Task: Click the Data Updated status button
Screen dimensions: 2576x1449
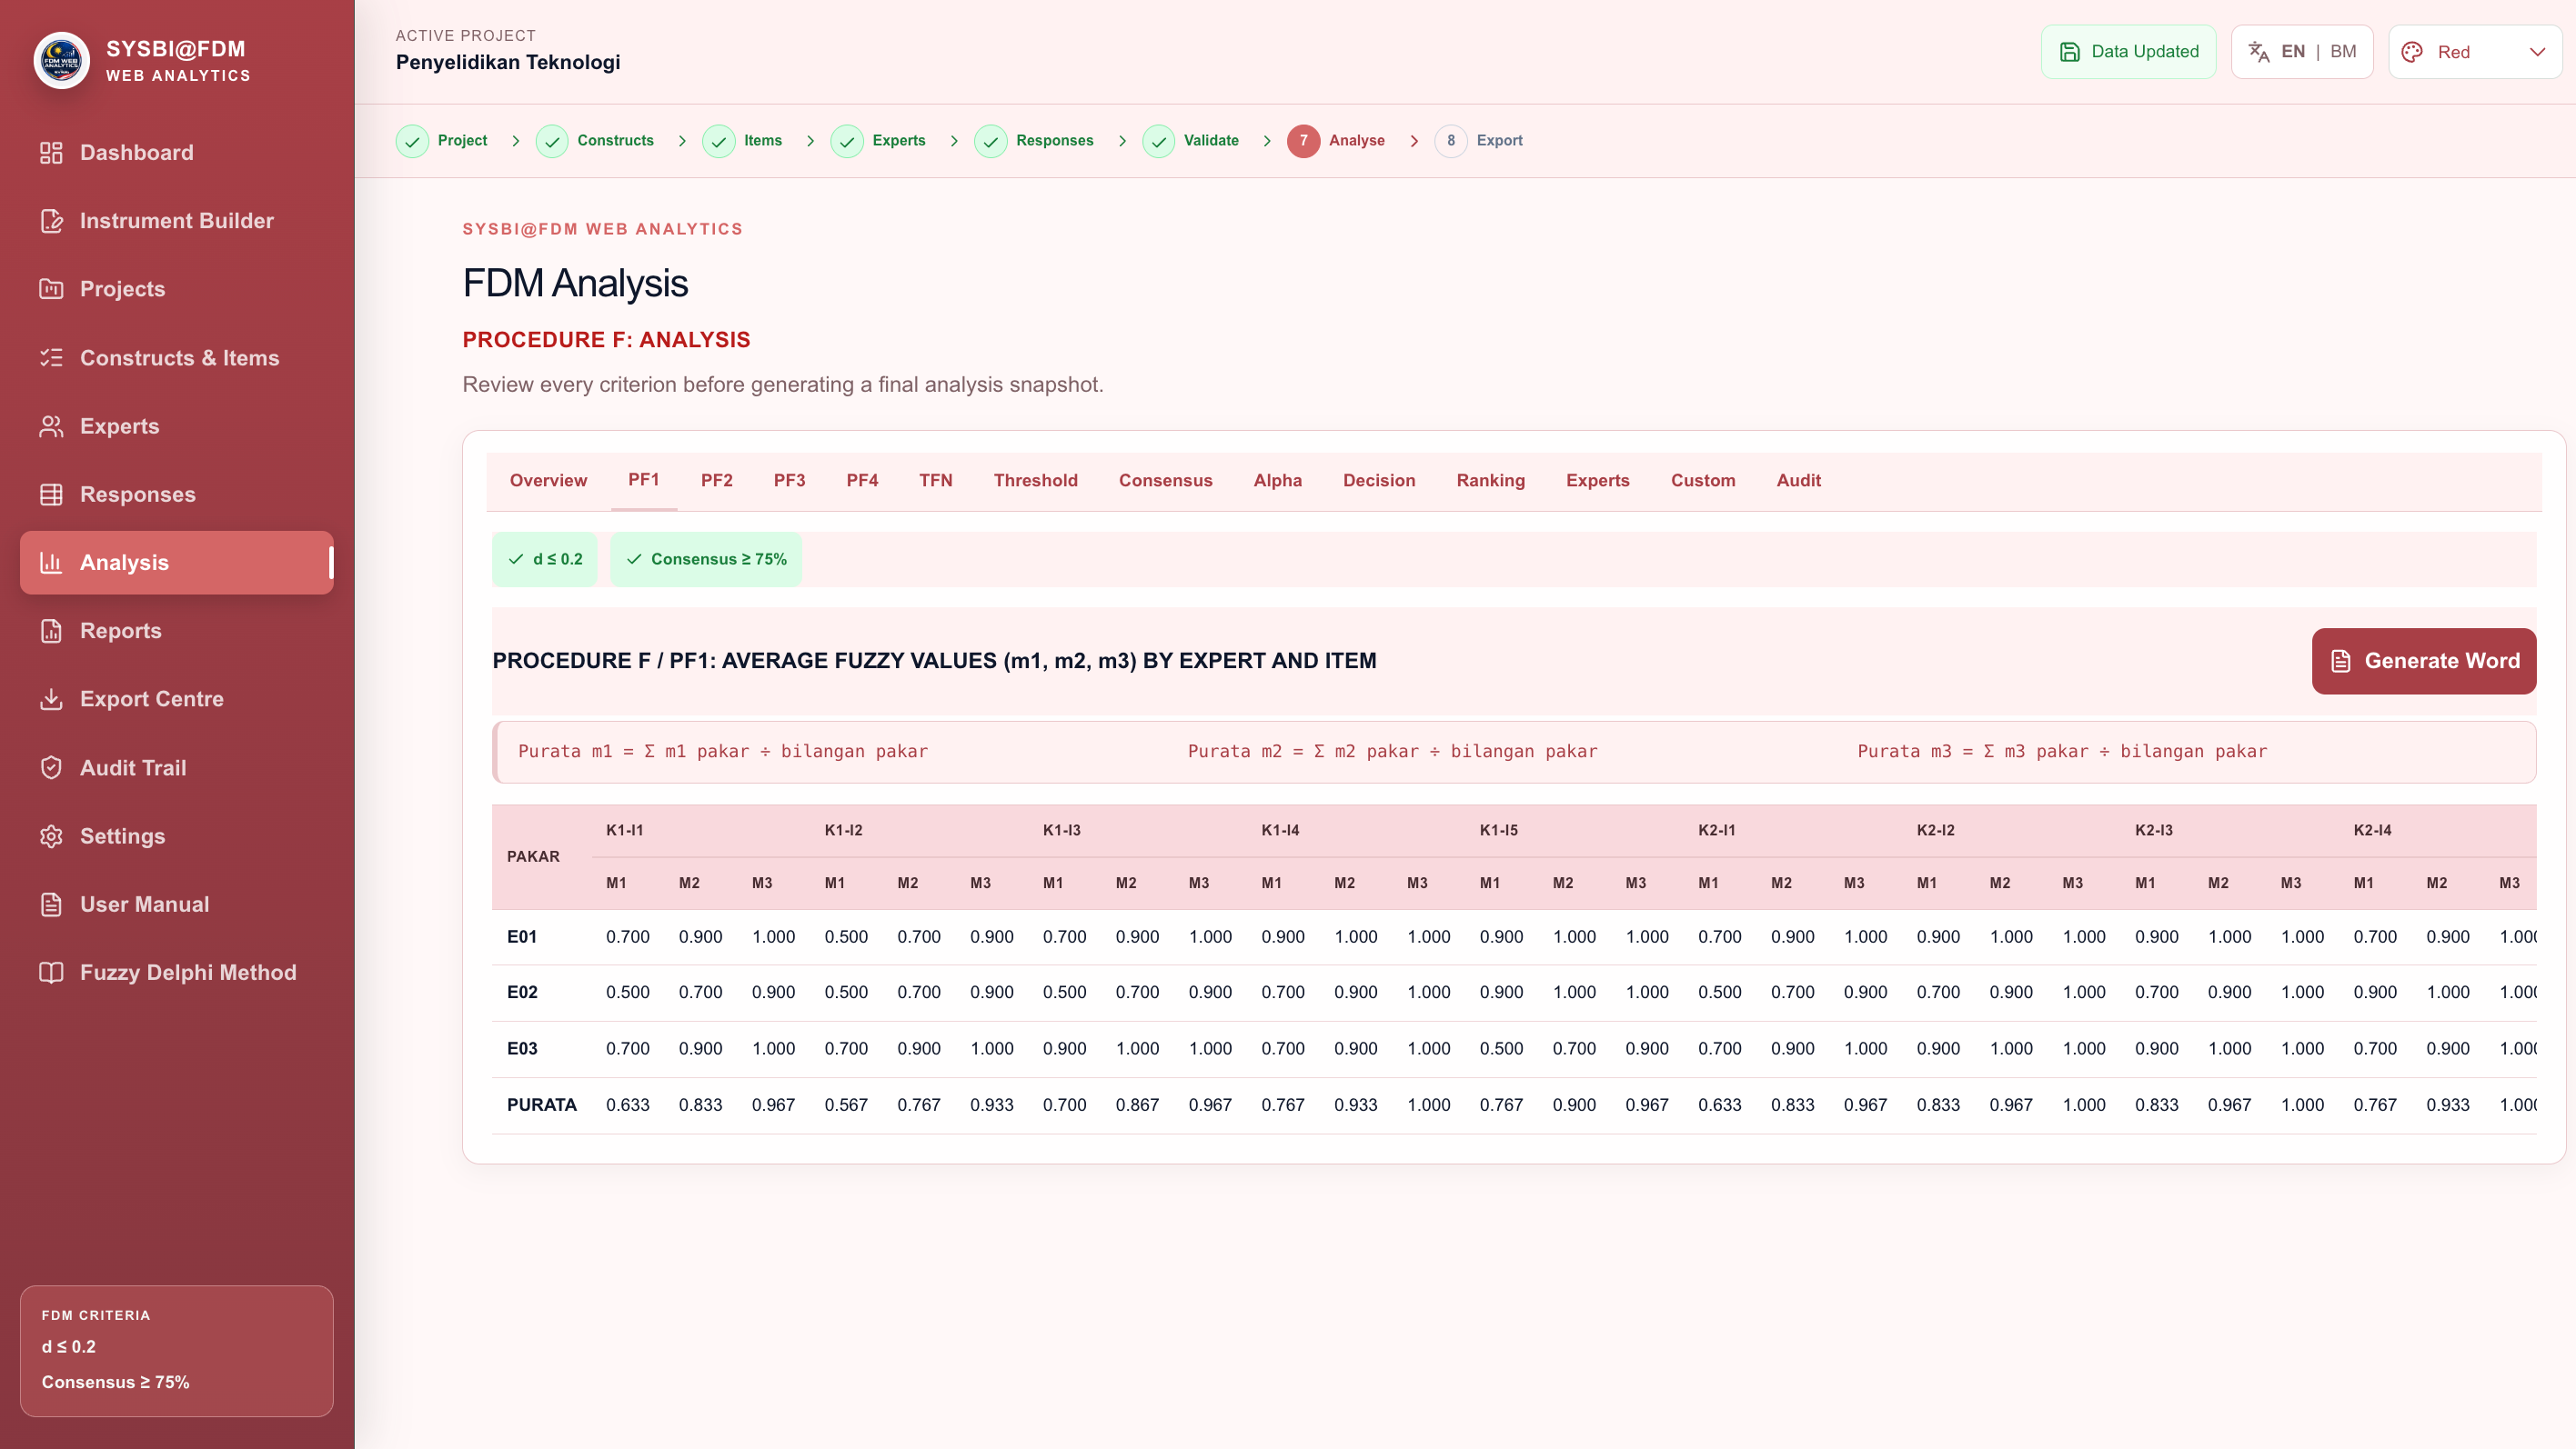Action: (2128, 52)
